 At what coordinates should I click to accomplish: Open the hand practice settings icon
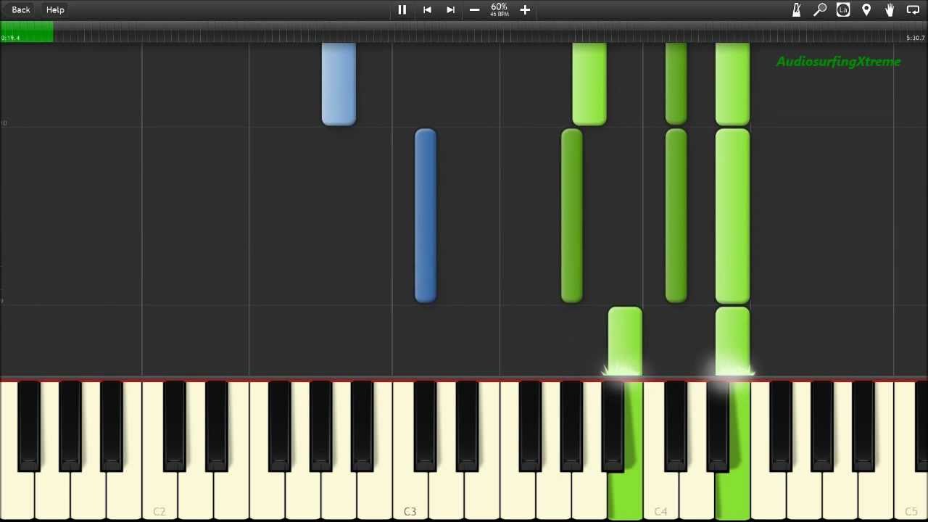890,10
